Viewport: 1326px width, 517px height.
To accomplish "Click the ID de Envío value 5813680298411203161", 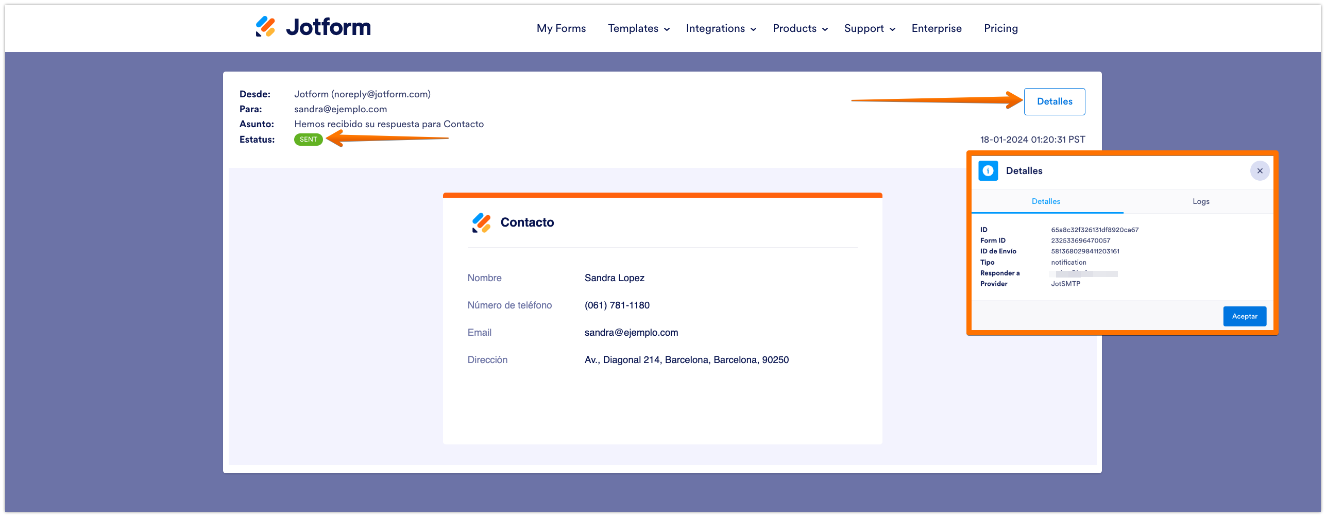I will (x=1085, y=251).
